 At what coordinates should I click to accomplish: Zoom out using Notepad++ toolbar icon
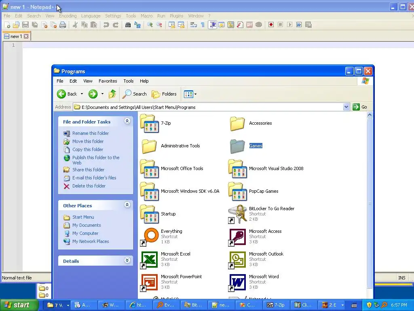[x=159, y=25]
